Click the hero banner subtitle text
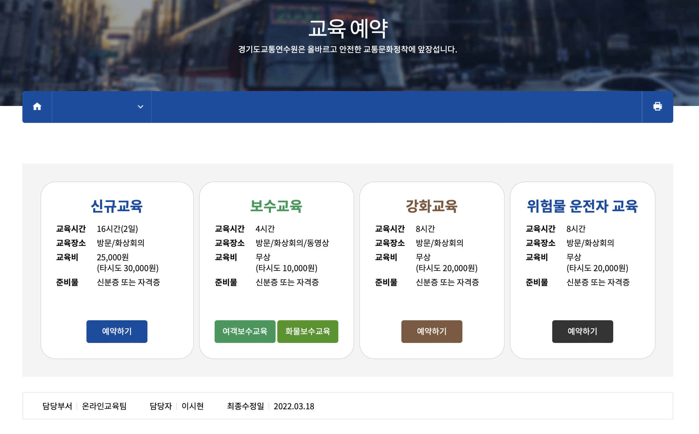This screenshot has width=699, height=434. [x=348, y=50]
